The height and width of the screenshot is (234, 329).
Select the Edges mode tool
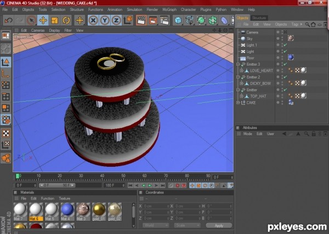pos(5,97)
